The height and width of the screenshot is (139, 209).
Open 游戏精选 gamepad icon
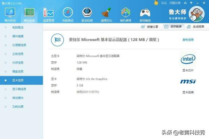[145, 13]
